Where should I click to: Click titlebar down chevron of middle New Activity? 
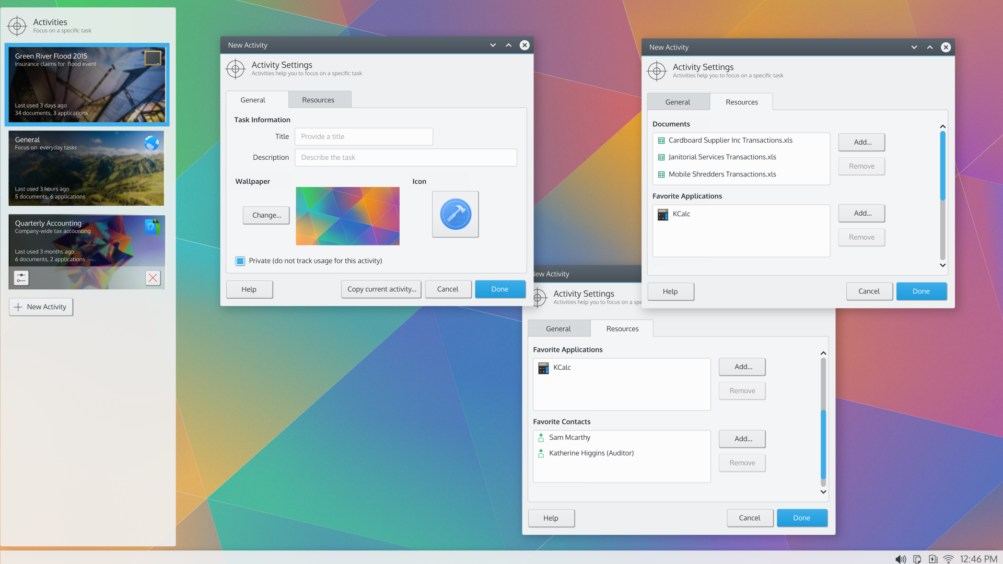[493, 45]
